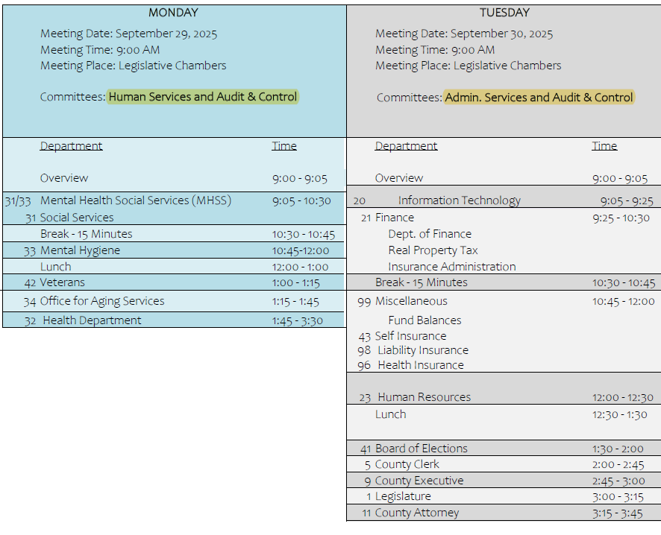This screenshot has width=661, height=535.
Task: Select the Veterans row on Monday
Action: pos(63,282)
